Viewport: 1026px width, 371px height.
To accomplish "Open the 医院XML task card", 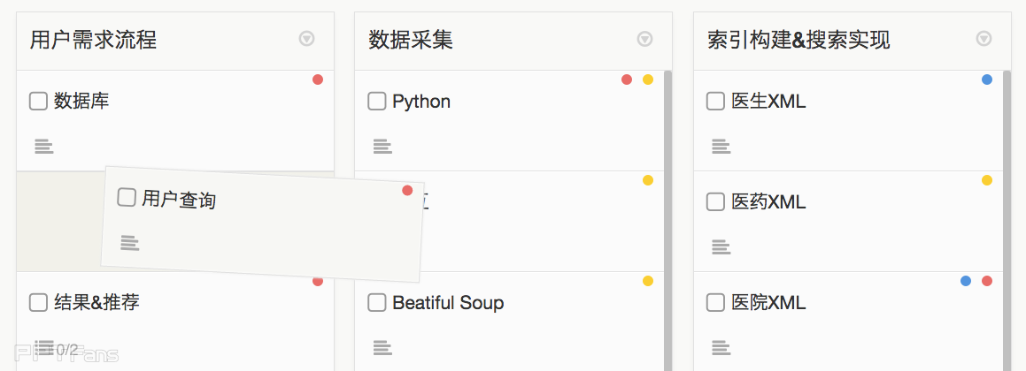I will click(x=768, y=303).
